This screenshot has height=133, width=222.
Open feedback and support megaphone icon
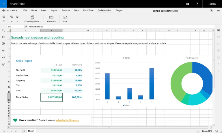click(x=3, y=58)
